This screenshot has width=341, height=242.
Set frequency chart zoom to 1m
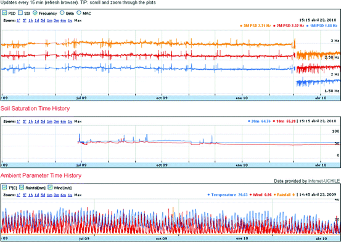(49, 20)
